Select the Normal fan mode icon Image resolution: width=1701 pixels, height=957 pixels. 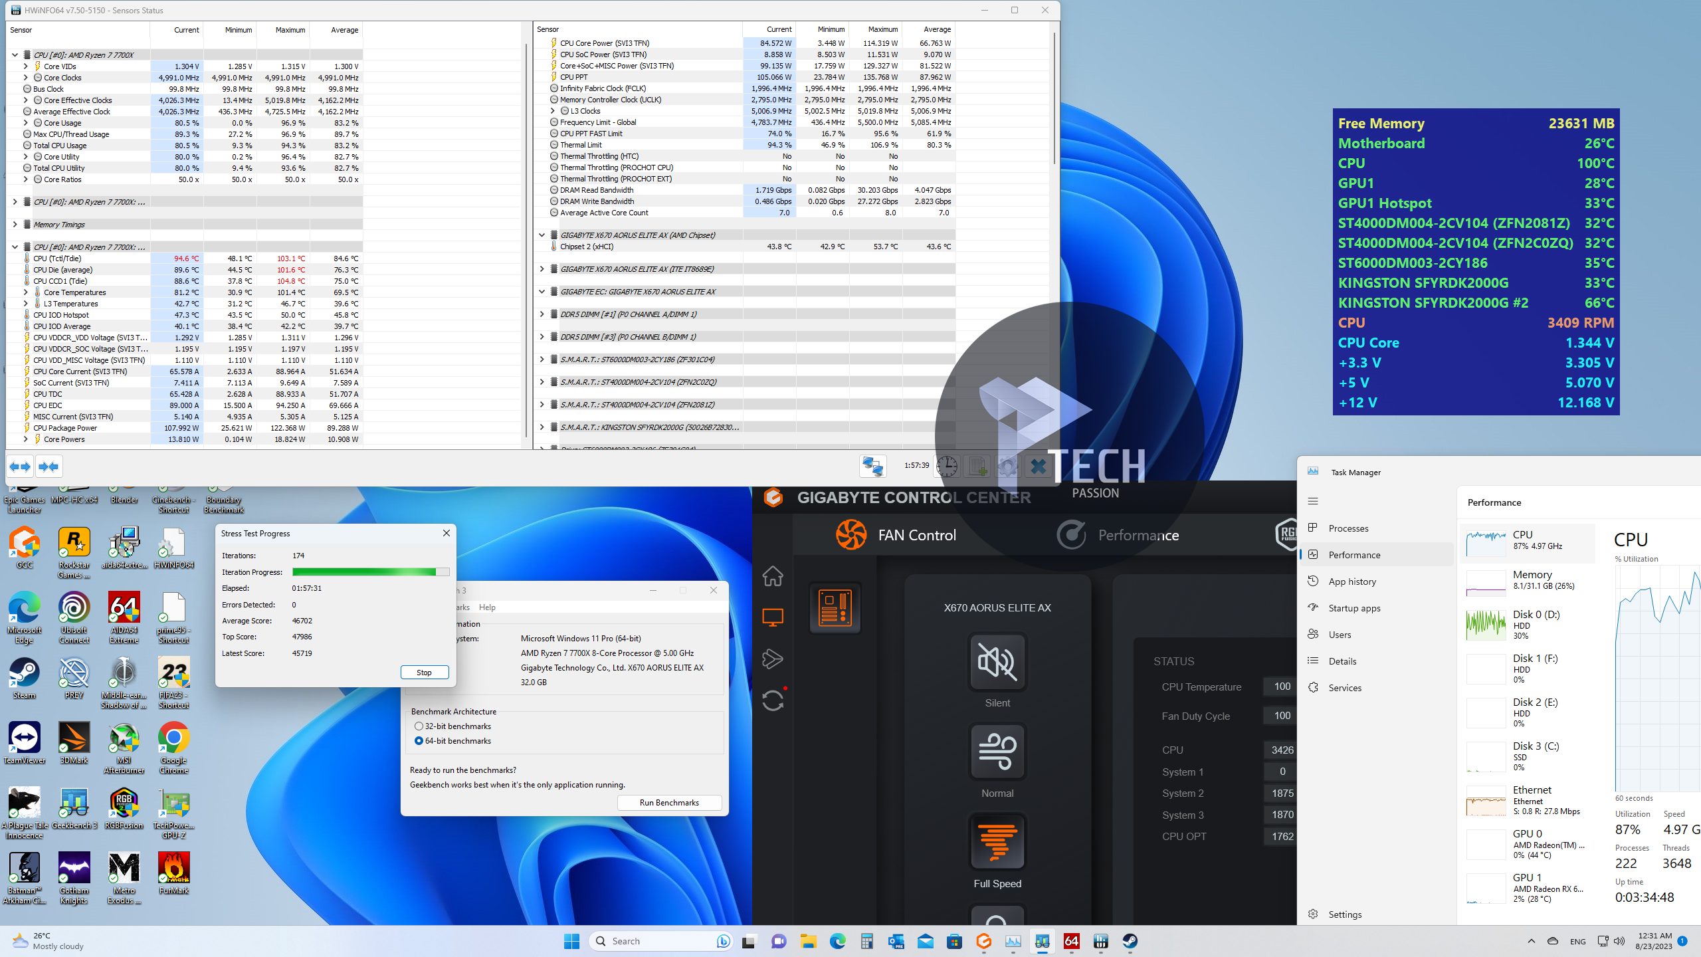997,752
